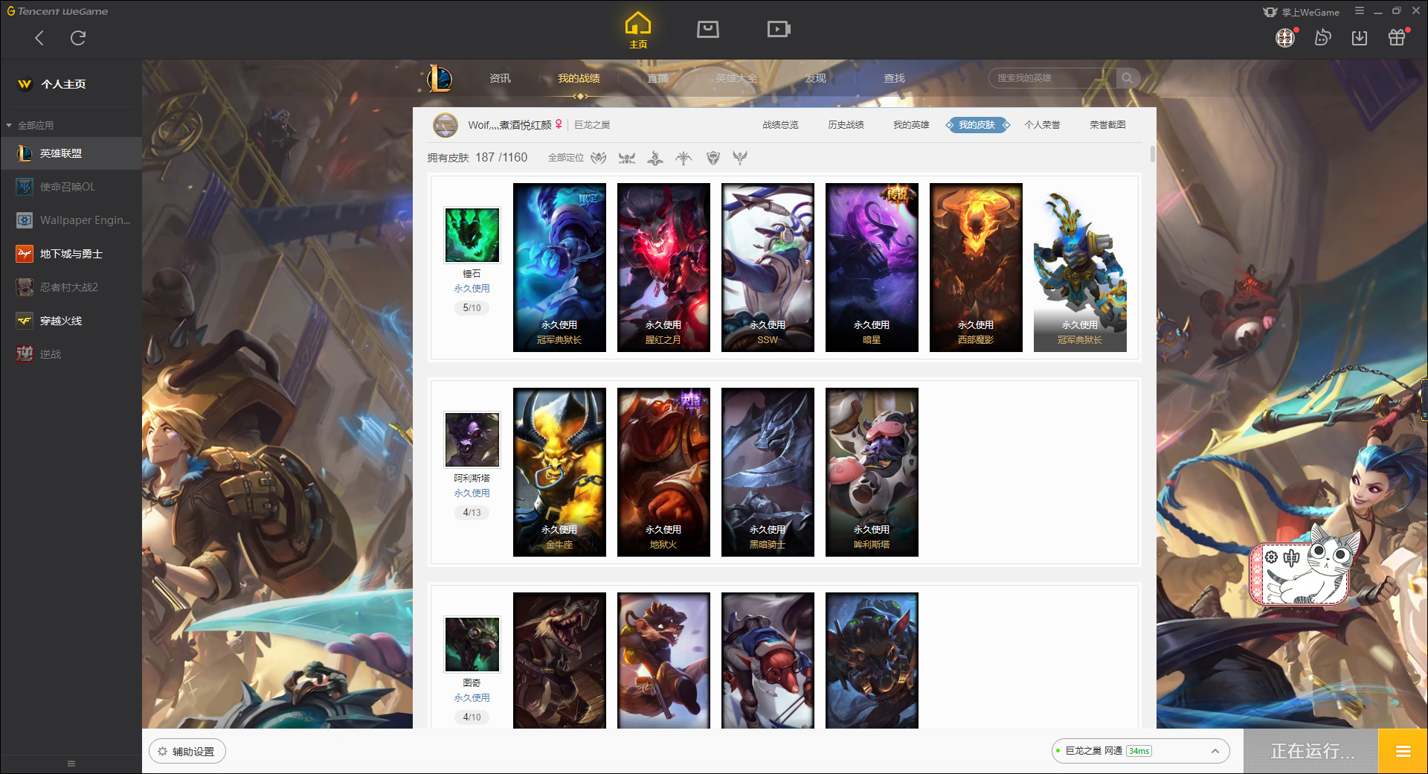Viewport: 1428px width, 774px height.
Task: Open 使命召唤OL in sidebar
Action: click(x=71, y=187)
